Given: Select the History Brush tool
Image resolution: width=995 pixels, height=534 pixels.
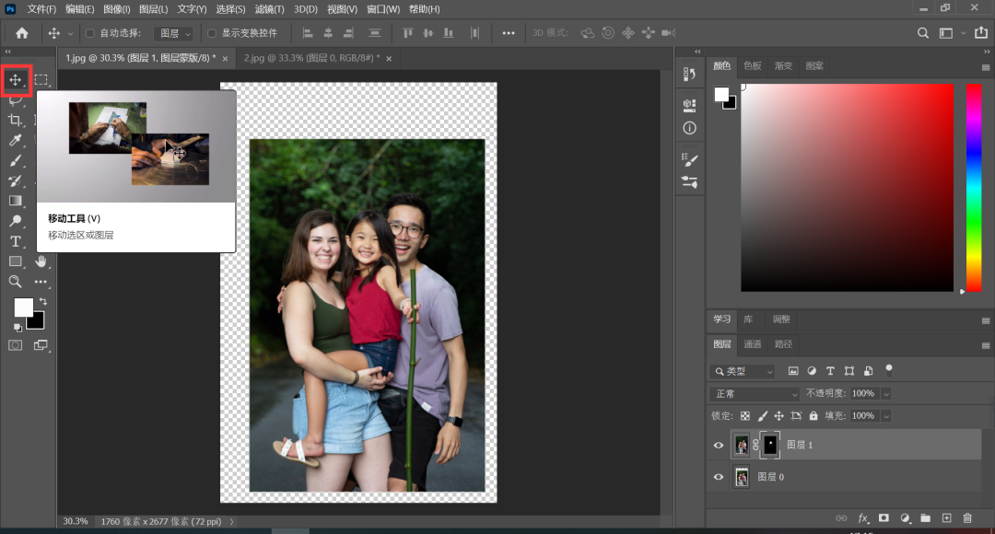Looking at the screenshot, I should (16, 181).
